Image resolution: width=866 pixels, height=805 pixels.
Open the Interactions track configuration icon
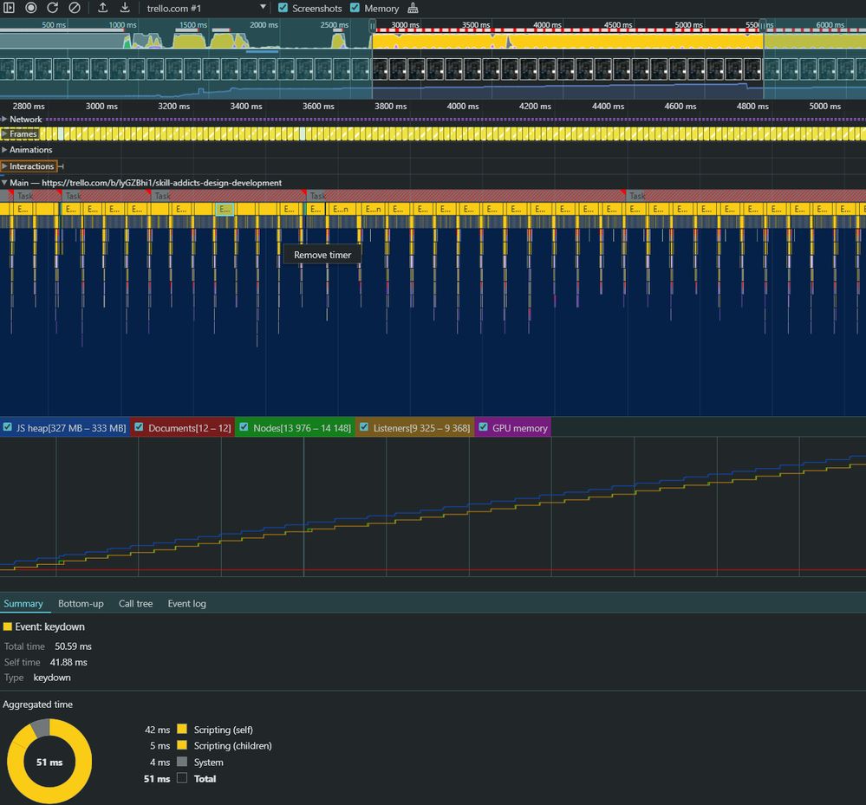pyautogui.click(x=62, y=166)
